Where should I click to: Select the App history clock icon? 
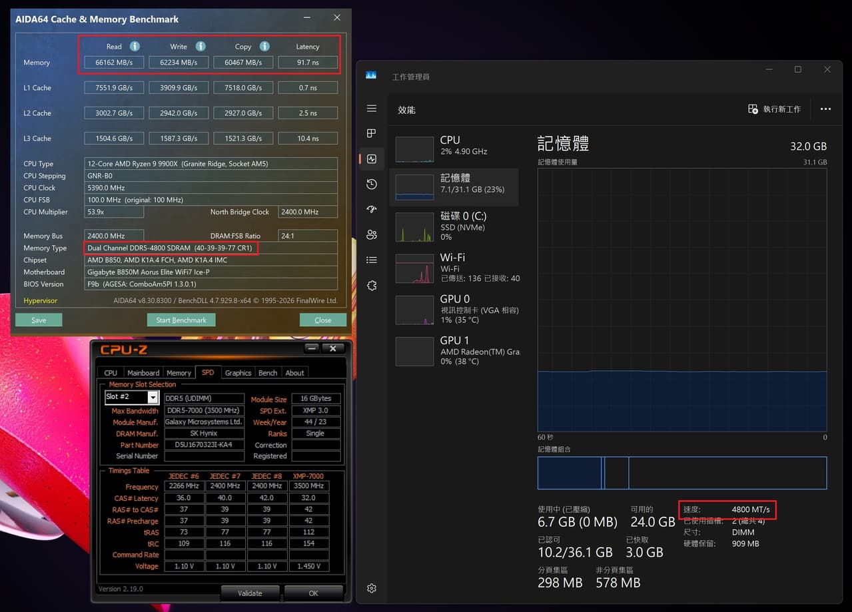pyautogui.click(x=372, y=184)
